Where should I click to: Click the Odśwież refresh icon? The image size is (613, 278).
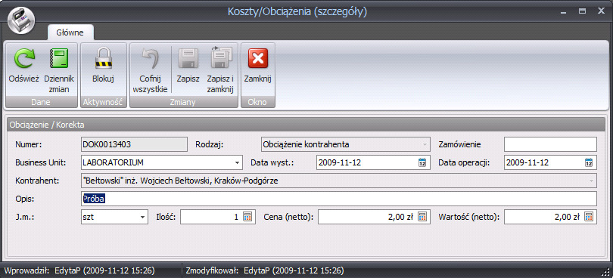[x=24, y=59]
